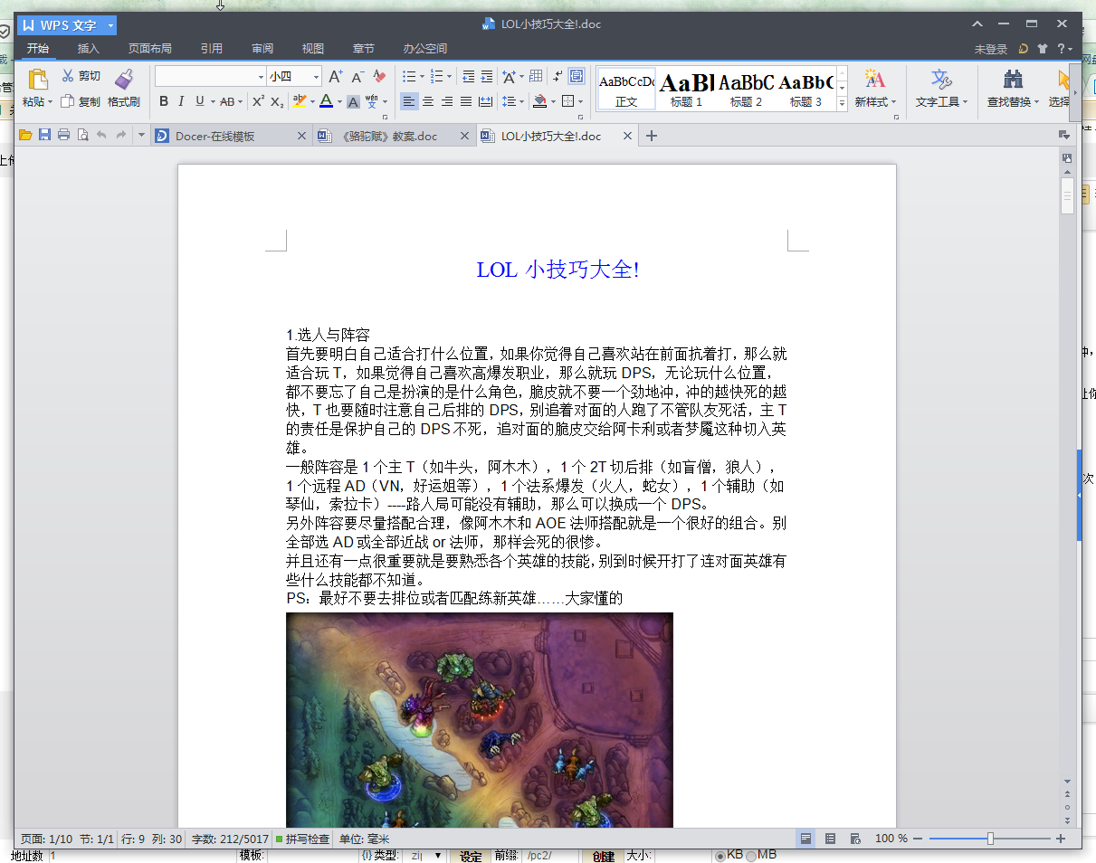Image resolution: width=1096 pixels, height=863 pixels.
Task: Click the Paste (粘贴) clipboard icon
Action: click(x=37, y=80)
